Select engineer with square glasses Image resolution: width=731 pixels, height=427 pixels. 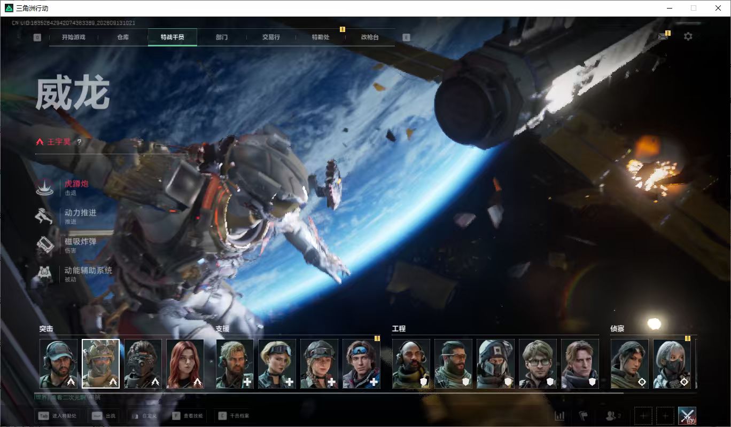(x=538, y=364)
